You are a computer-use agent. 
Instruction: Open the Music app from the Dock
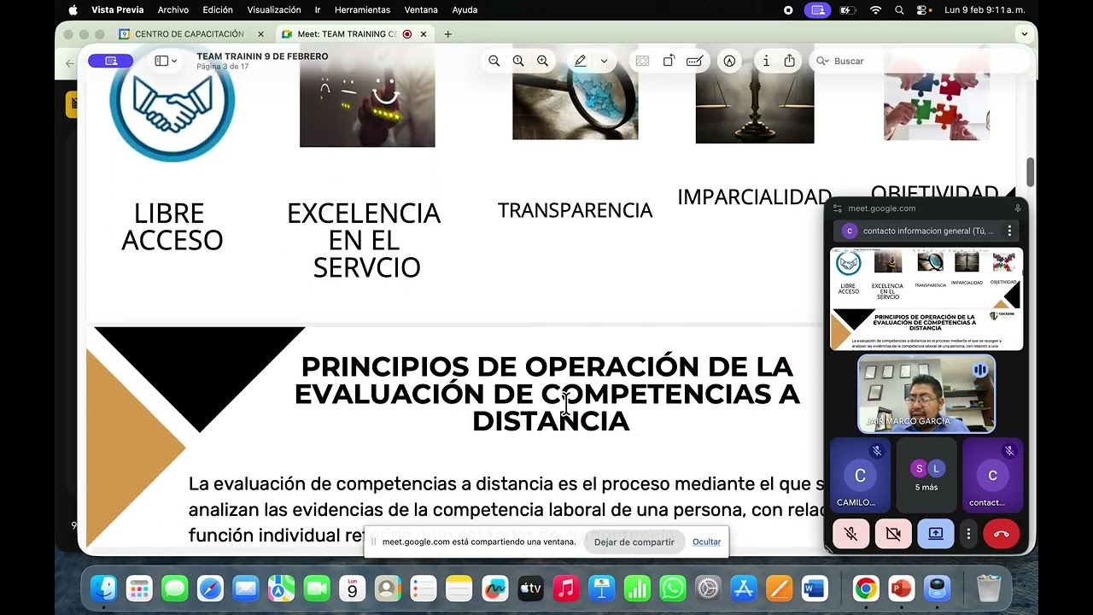point(565,589)
